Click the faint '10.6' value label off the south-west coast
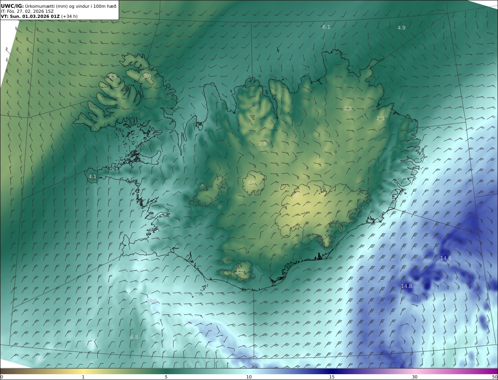The width and height of the screenshot is (498, 380). pos(152,301)
